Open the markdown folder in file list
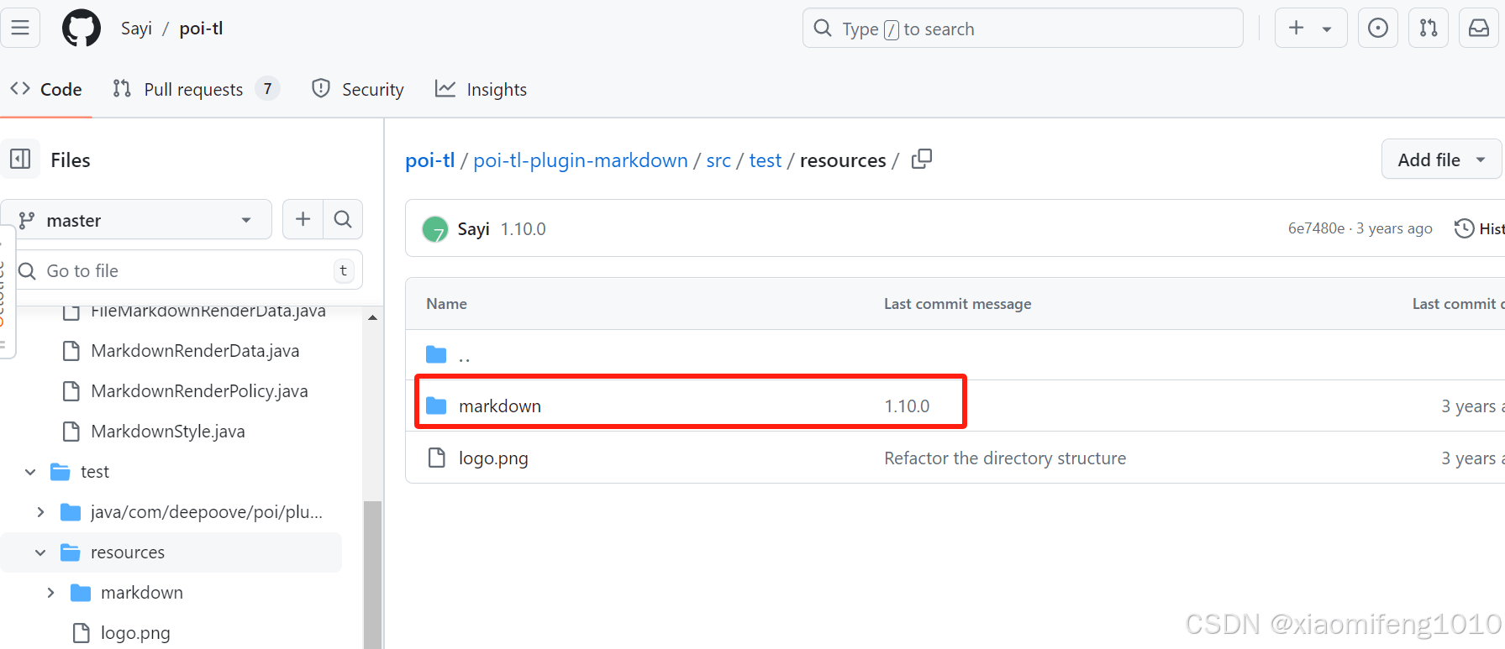 tap(500, 406)
